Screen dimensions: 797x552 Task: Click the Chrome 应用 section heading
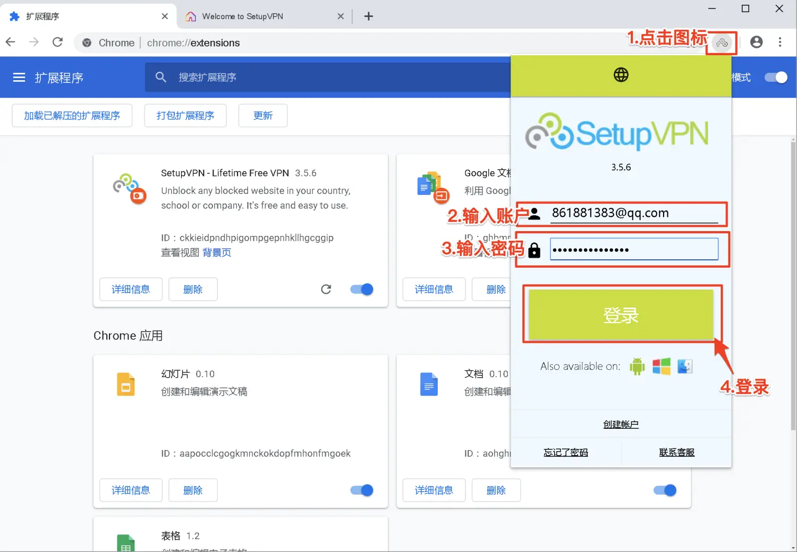pyautogui.click(x=128, y=336)
